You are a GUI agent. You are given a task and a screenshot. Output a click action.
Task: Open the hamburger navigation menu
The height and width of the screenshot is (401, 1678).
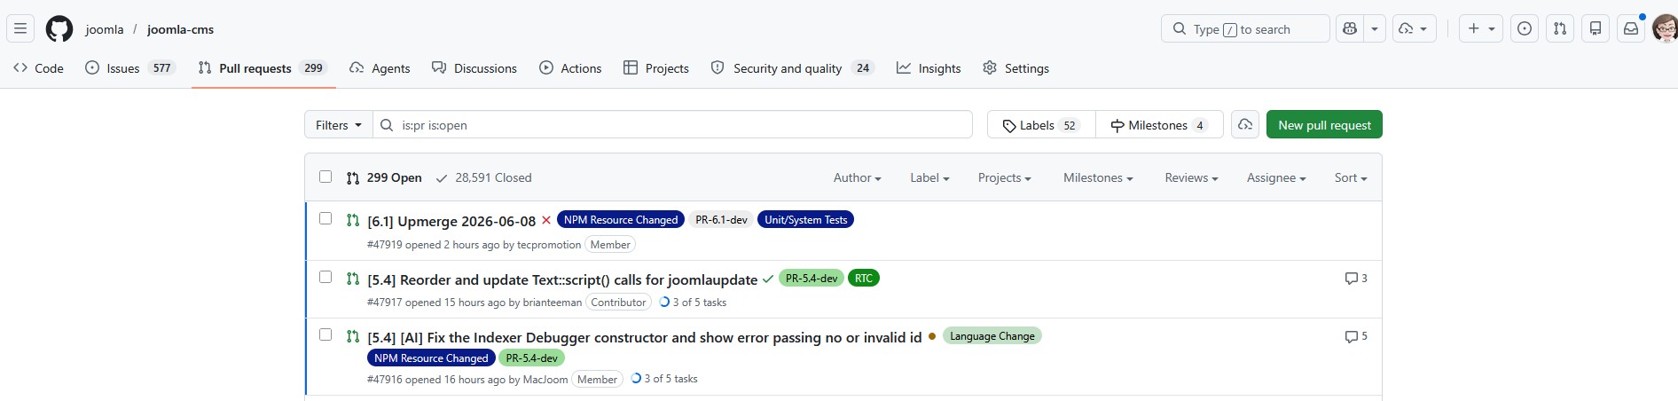20,28
